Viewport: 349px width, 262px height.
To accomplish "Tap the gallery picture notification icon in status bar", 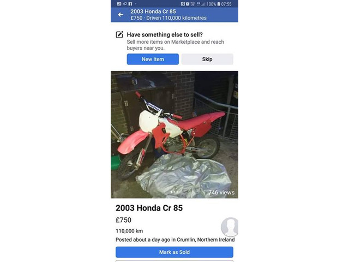I will (x=119, y=4).
